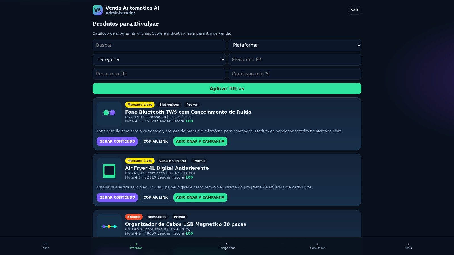Click Mercado Livre badge on Fone Bluetooth card
The image size is (454, 255).
click(x=140, y=105)
